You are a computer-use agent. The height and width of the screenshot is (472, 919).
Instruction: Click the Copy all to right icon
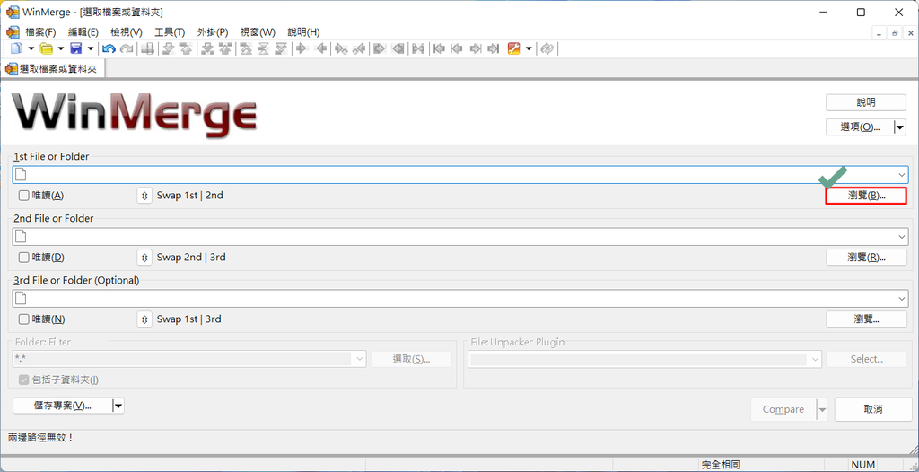(x=380, y=48)
